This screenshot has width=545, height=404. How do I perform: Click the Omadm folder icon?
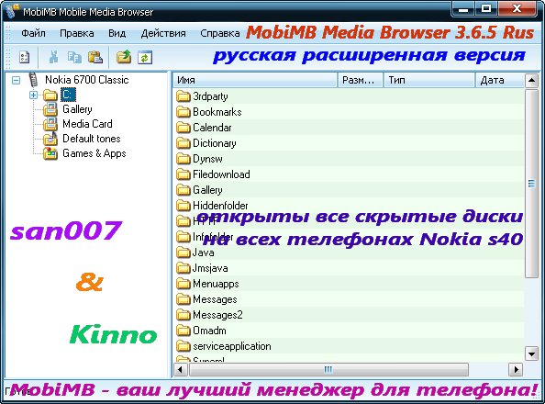[184, 331]
